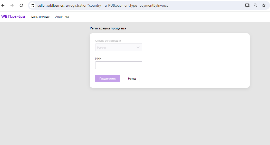Click the Регистрация продавца heading
The image size is (270, 145).
(108, 28)
